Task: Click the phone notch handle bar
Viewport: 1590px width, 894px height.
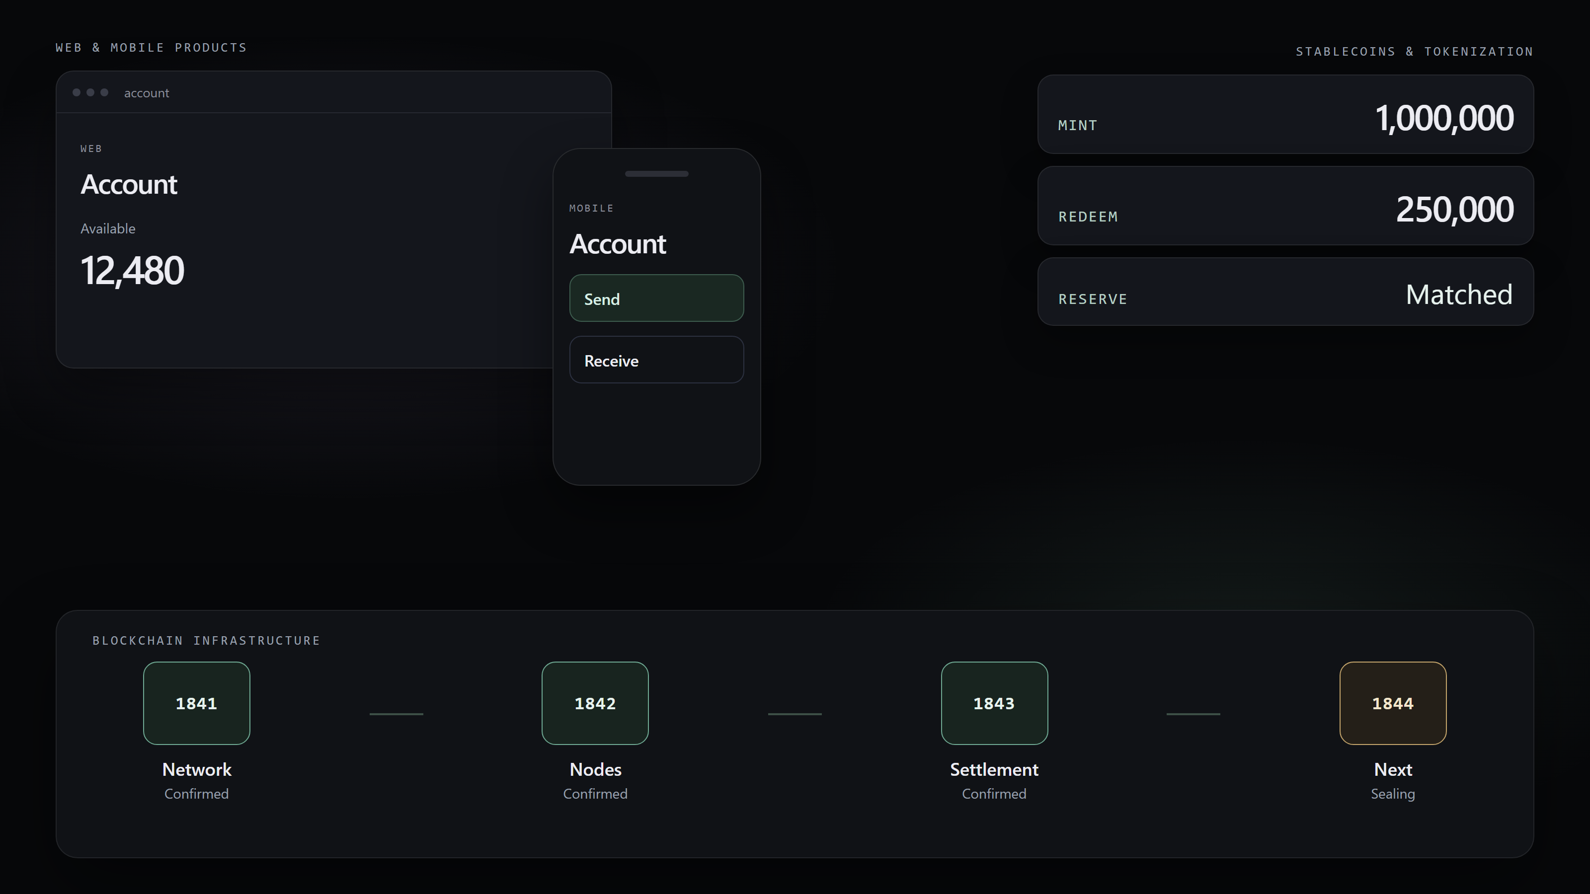Action: tap(656, 174)
